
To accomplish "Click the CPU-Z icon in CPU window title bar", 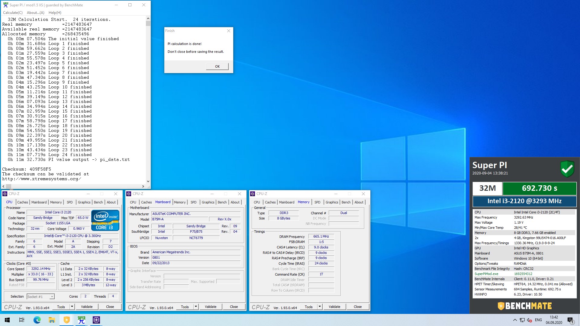I will coord(5,194).
